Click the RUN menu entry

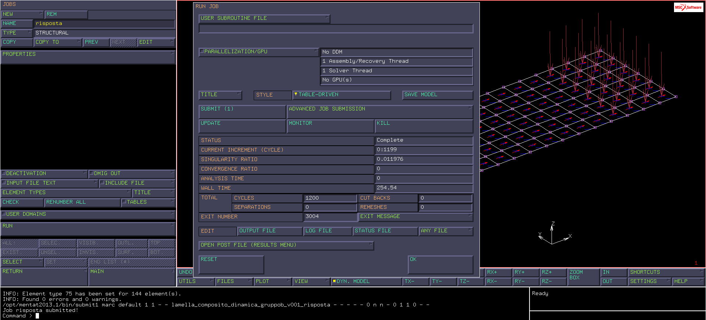(x=88, y=229)
